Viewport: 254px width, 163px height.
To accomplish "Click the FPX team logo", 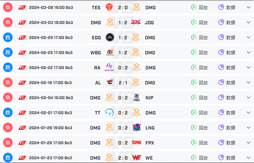I will pyautogui.click(x=136, y=142).
